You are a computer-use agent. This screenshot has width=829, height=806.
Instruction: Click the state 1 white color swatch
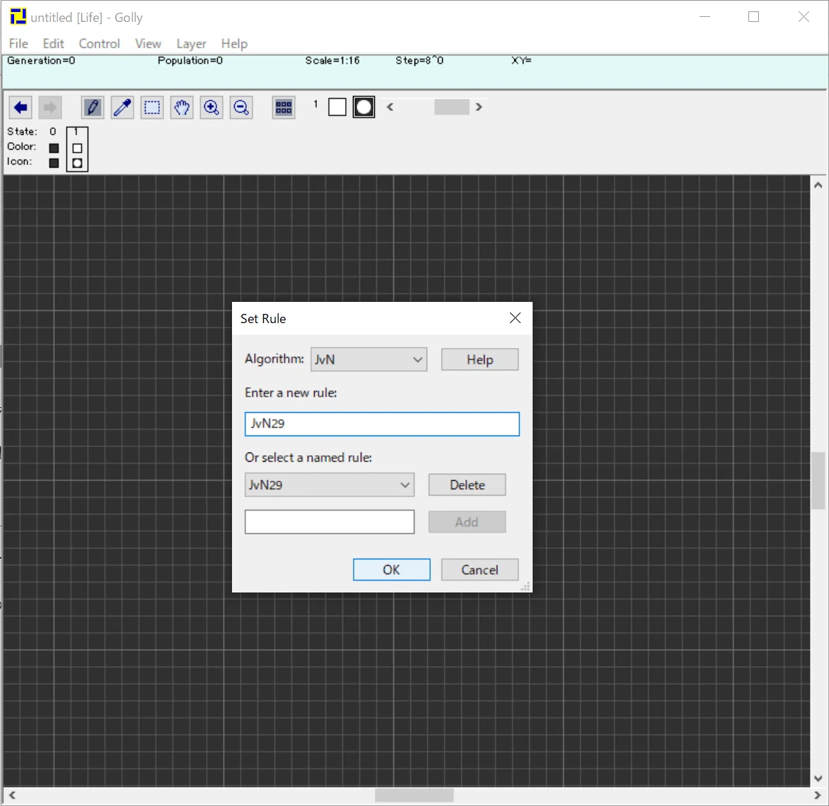click(77, 148)
